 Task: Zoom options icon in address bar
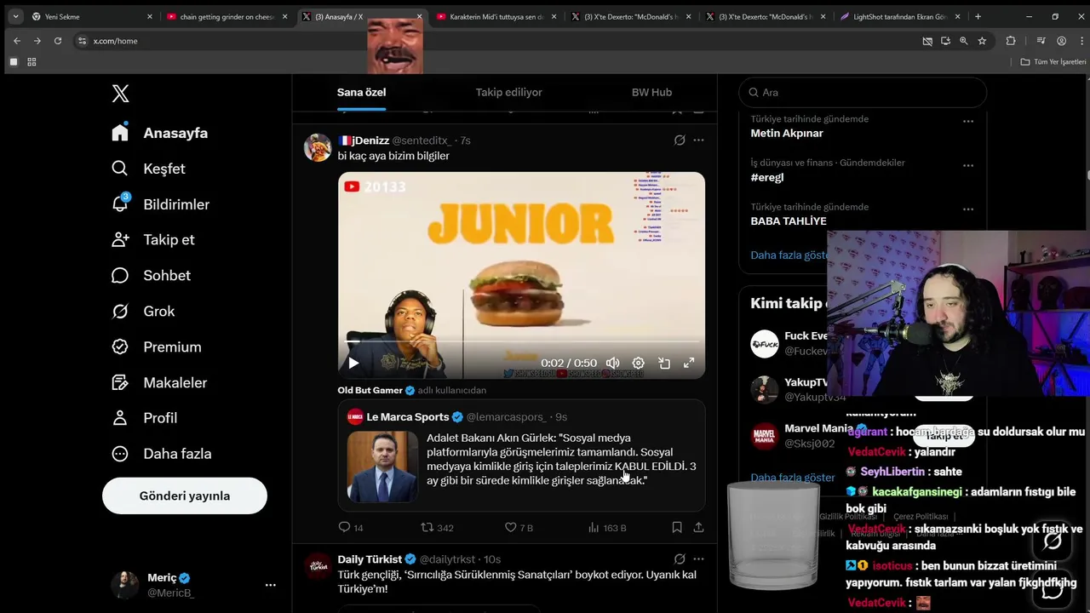click(x=963, y=41)
